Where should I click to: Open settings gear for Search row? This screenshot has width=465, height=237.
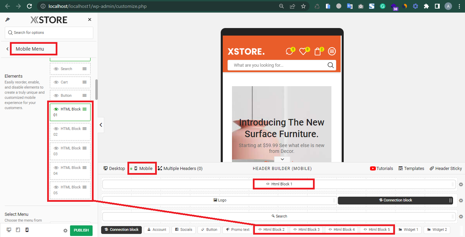tap(461, 216)
